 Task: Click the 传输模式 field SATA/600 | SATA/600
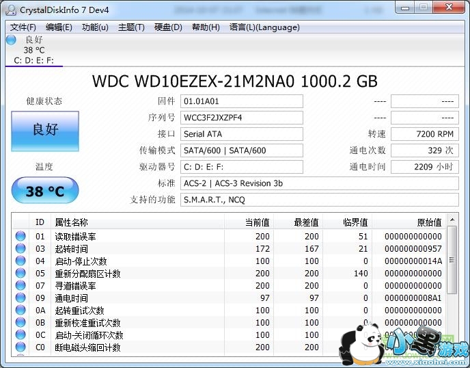(242, 150)
